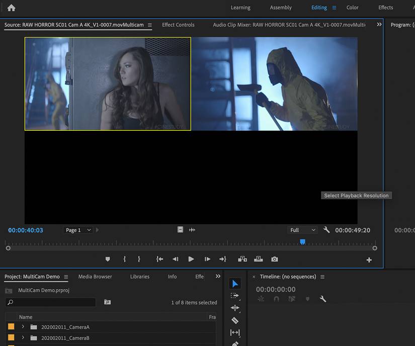Open the Timeline Display Settings wrench

pos(322,299)
